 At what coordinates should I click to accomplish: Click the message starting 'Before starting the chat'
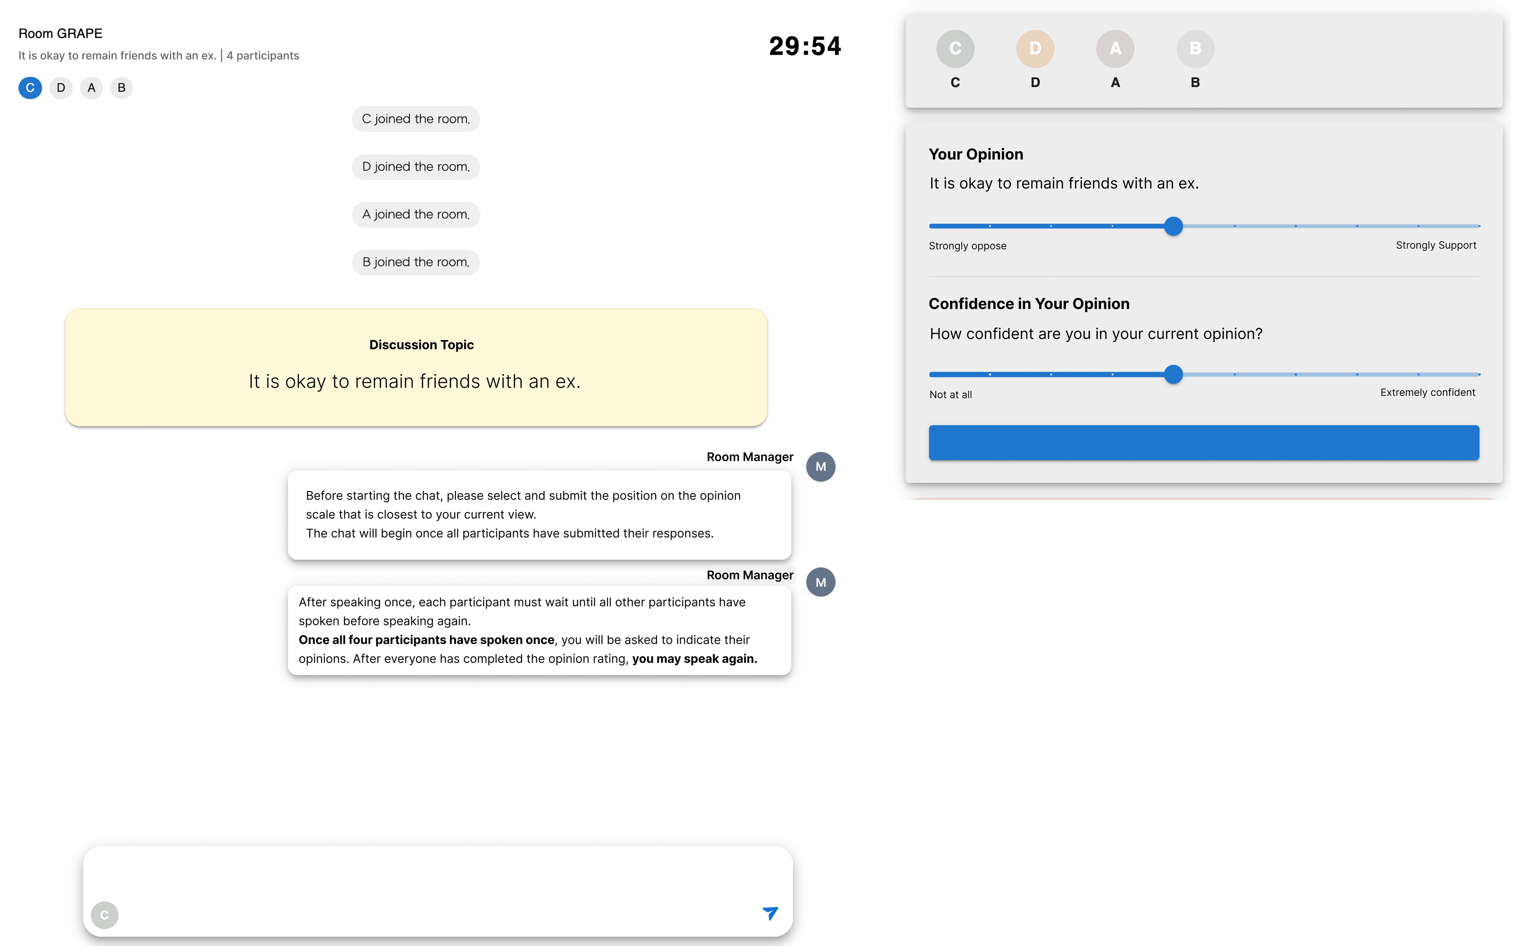coord(539,515)
